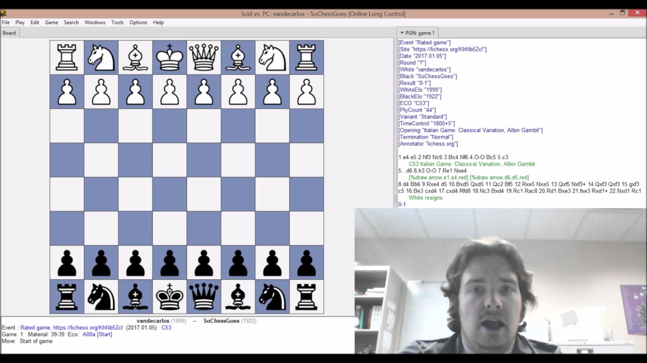The image size is (647, 363).
Task: Select the black knight on b8
Action: pyautogui.click(x=272, y=296)
